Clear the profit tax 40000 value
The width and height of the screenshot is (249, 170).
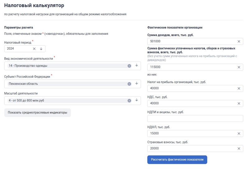pyautogui.click(x=239, y=88)
